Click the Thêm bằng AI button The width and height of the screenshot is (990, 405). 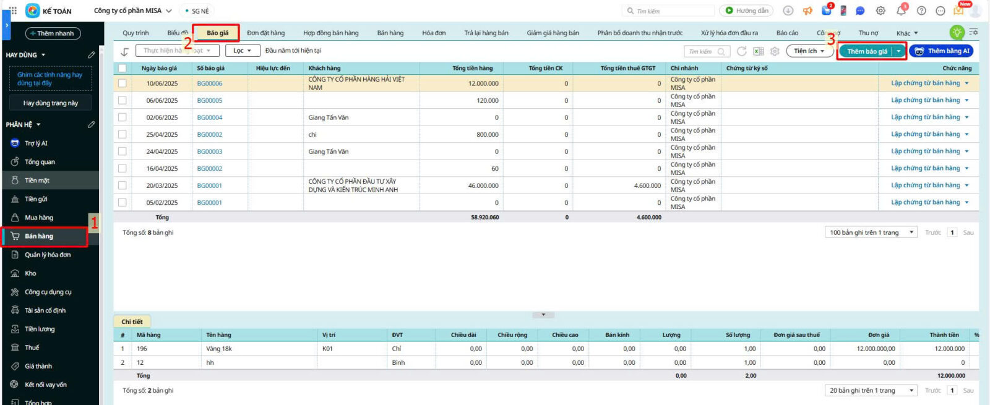coord(942,51)
